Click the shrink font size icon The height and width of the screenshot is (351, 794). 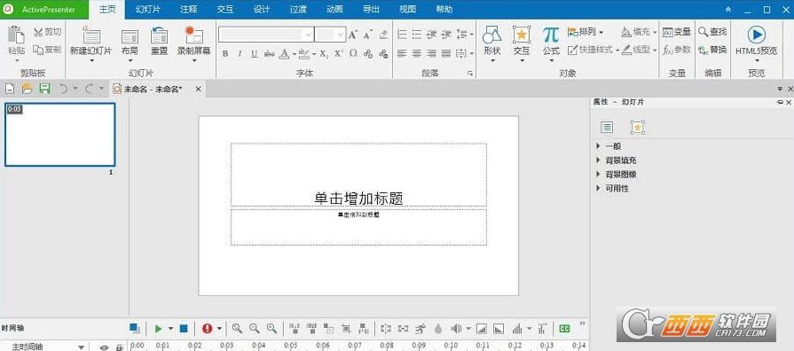pyautogui.click(x=368, y=35)
